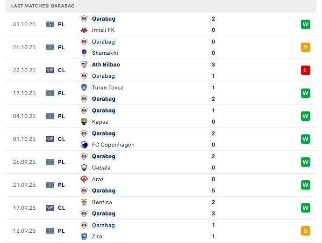Open the Ath Bilbao team link
Image resolution: width=322 pixels, height=243 pixels.
[x=106, y=65]
